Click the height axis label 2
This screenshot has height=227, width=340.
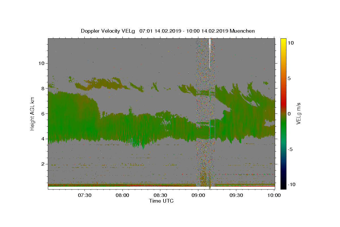tap(43, 164)
